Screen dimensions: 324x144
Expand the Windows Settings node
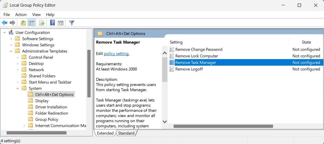[11, 45]
